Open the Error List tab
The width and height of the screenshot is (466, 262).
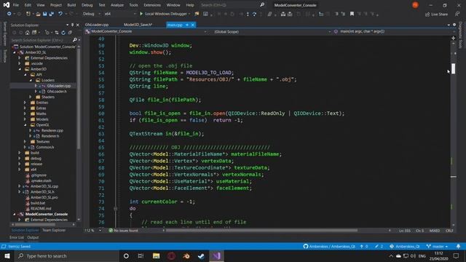coord(16,237)
